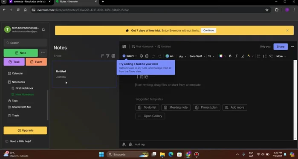Open the font color picker
298x159 pixels.
click(x=221, y=56)
